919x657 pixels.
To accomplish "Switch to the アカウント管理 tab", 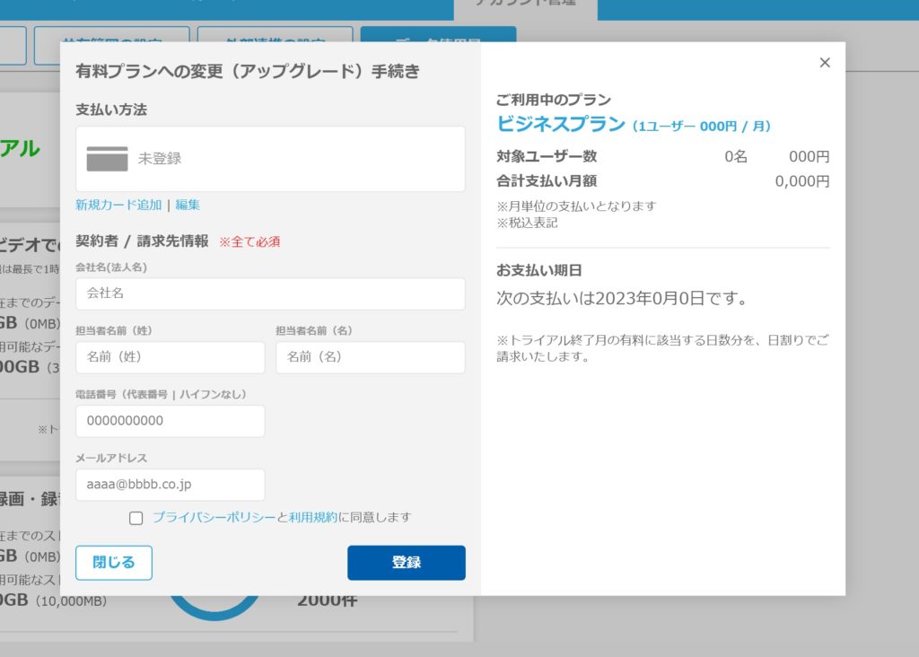I will (525, 5).
